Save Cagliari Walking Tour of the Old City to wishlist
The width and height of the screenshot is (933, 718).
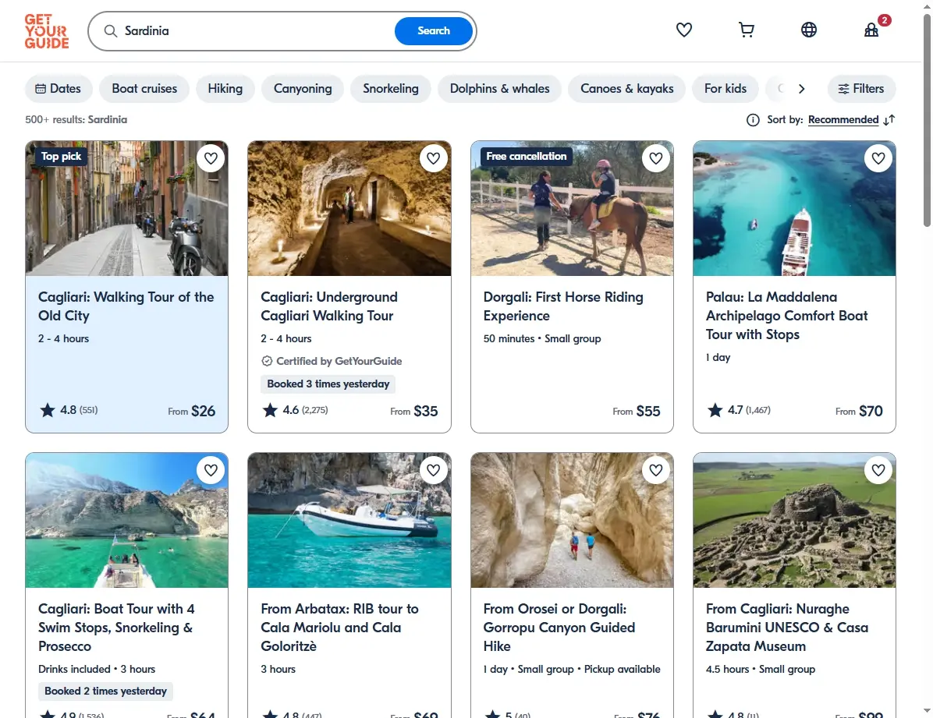point(211,158)
